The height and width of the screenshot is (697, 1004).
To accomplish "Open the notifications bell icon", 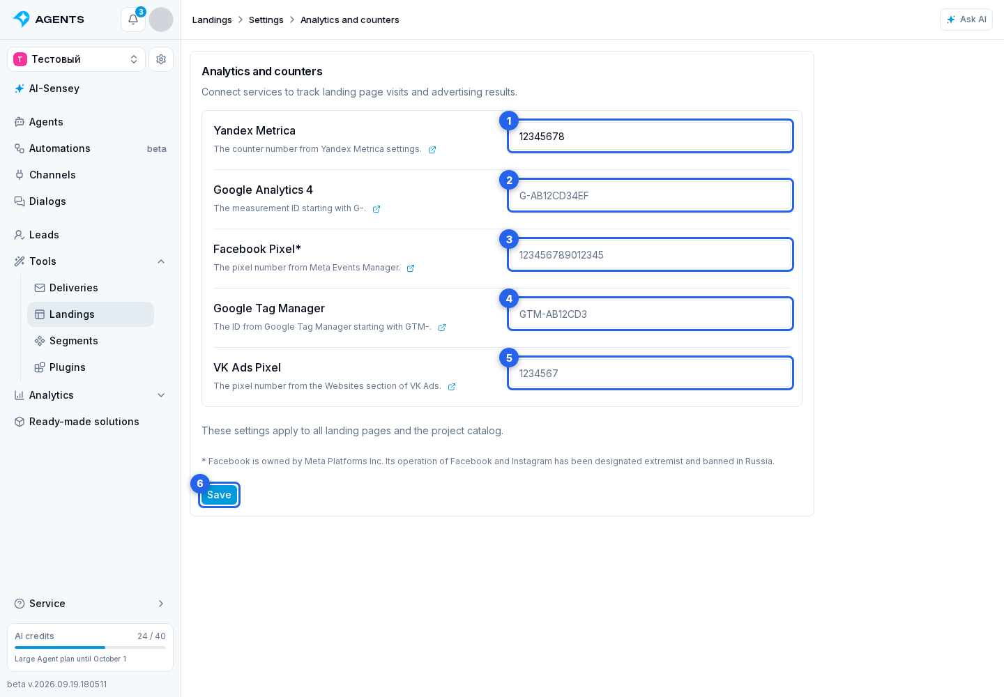I will [133, 20].
